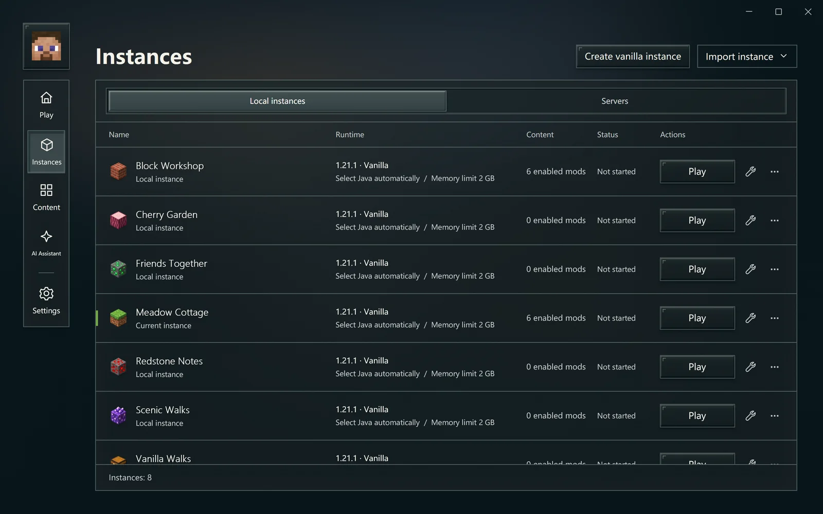Switch to the Local instances tab

pyautogui.click(x=277, y=101)
